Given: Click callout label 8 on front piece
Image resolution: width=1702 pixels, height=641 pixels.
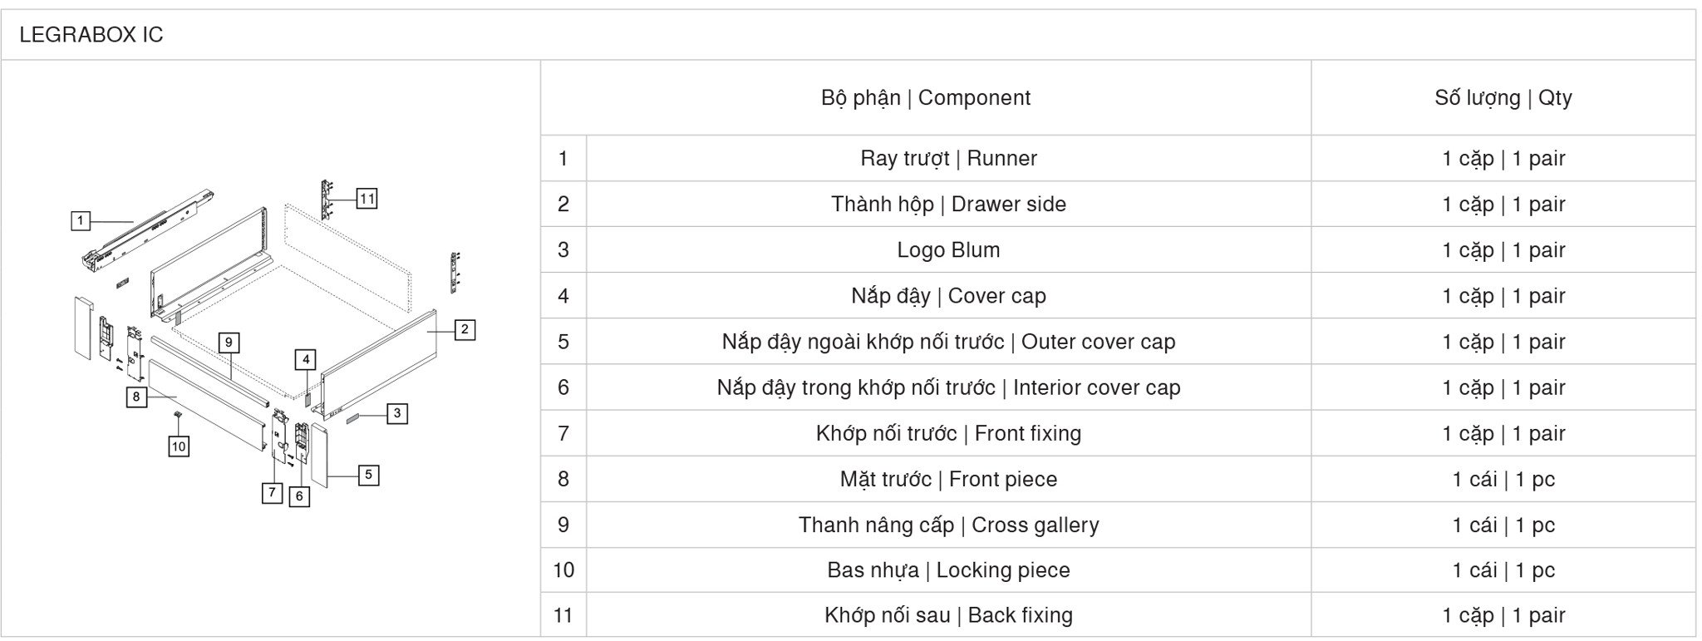Looking at the screenshot, I should (136, 397).
